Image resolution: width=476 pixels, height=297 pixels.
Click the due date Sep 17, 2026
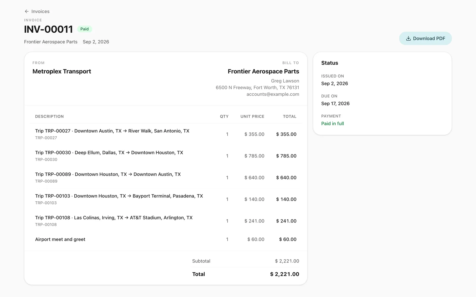click(x=335, y=104)
